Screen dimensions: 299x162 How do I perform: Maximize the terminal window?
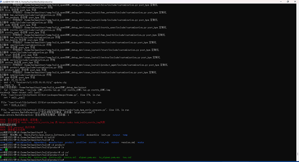tap(288, 2)
